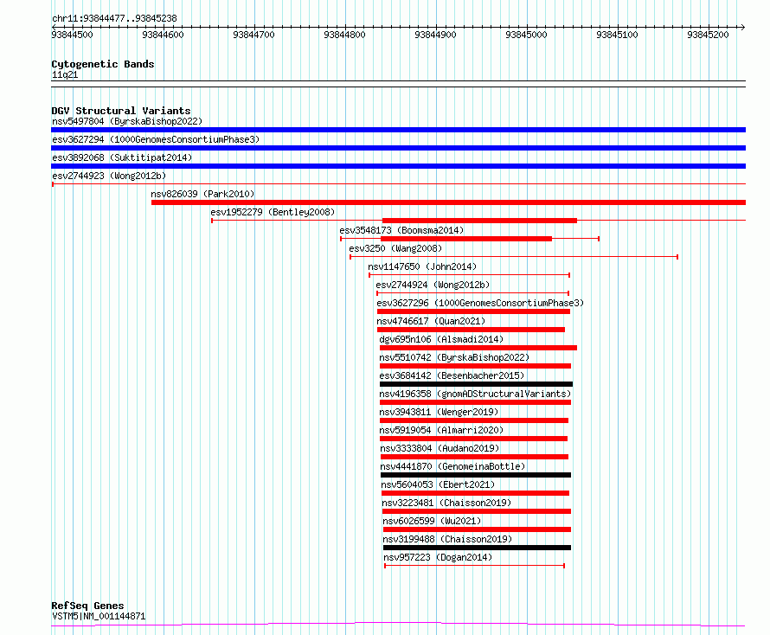This screenshot has height=635, width=770.
Task: Select the nsv826039 (Park2010) label
Action: pyautogui.click(x=202, y=194)
